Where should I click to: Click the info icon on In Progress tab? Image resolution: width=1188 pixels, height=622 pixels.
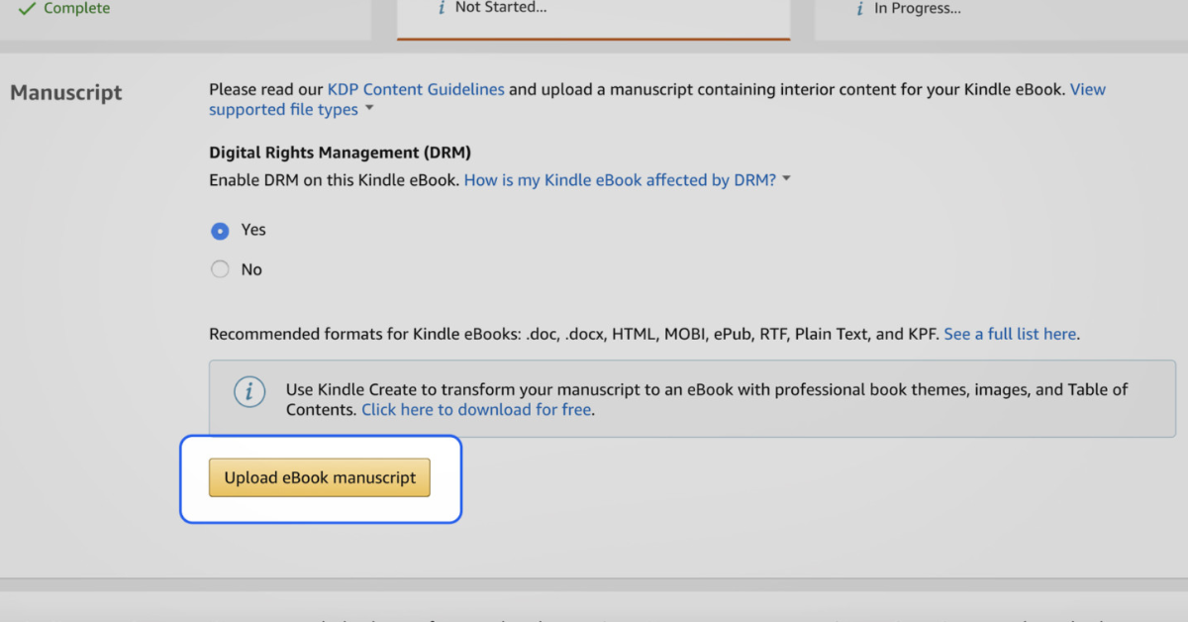tap(860, 9)
